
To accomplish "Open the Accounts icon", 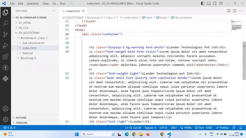I will pos(5,108).
